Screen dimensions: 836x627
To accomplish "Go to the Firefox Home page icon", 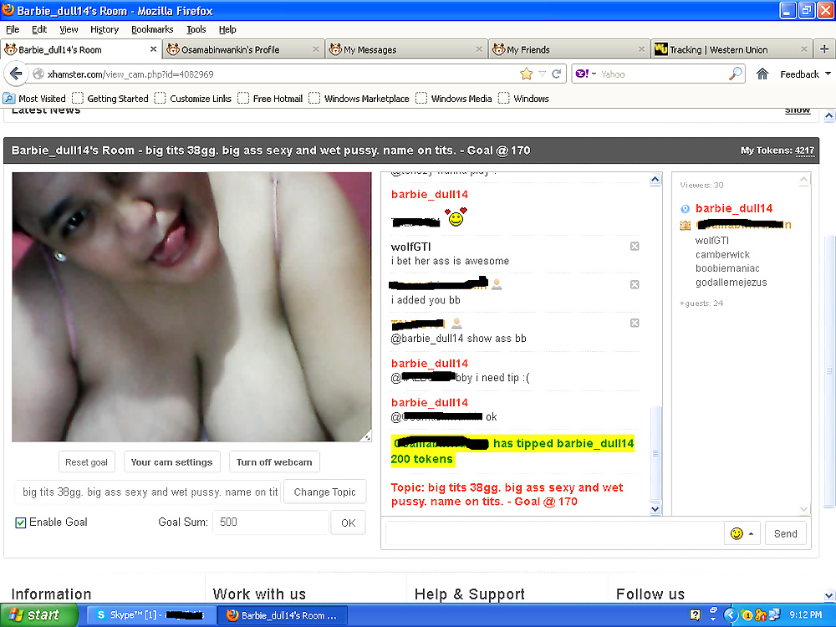I will pos(762,74).
